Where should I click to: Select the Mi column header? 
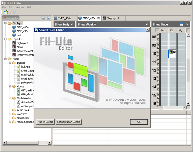[181, 30]
